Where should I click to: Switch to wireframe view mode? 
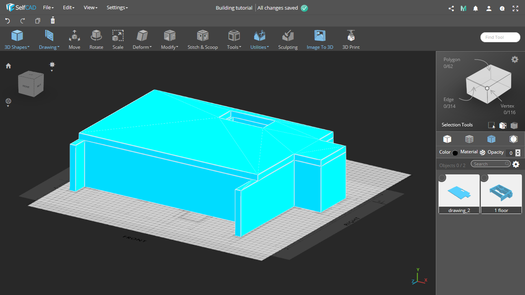469,139
